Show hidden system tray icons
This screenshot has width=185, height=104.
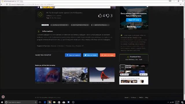click(x=168, y=102)
